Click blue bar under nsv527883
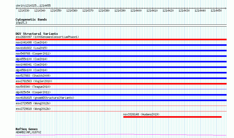 pos(121,78)
